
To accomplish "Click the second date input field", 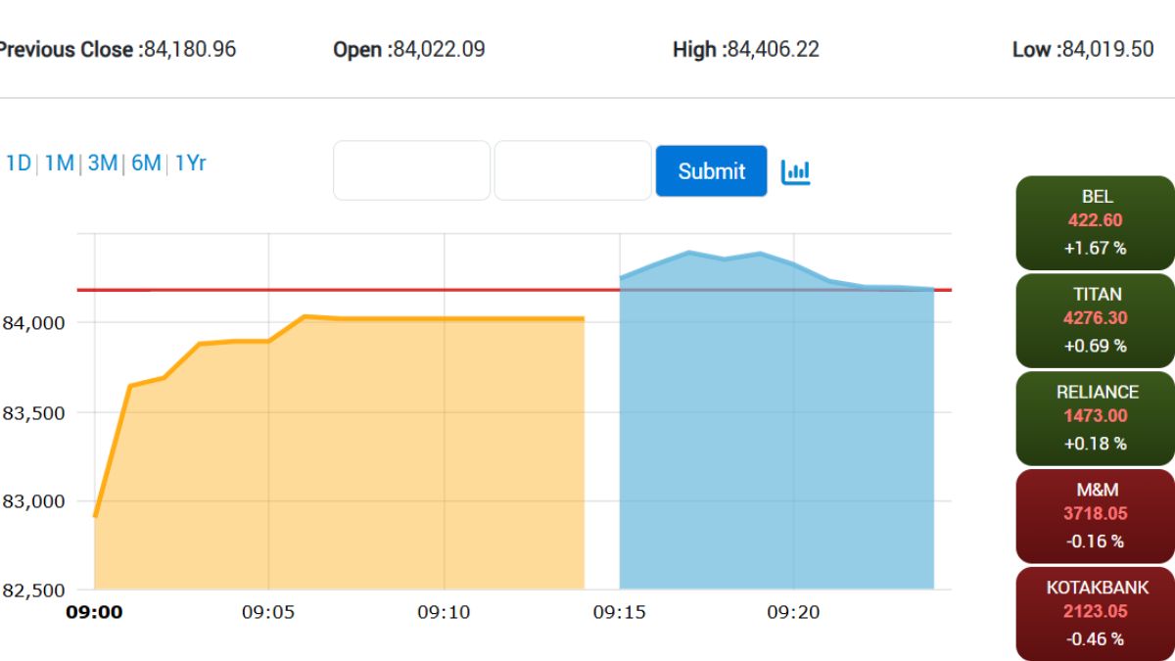I will [572, 170].
